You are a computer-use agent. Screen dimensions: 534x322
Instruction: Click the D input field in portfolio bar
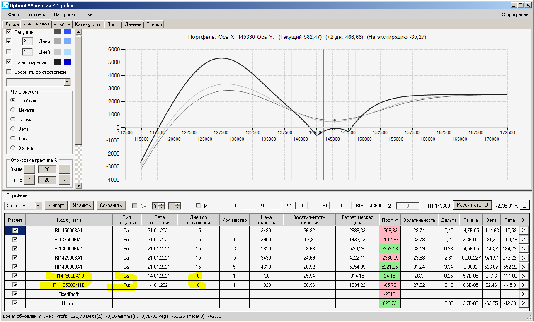249,205
